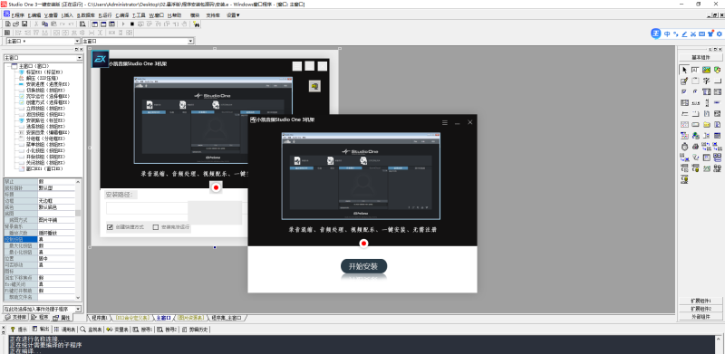Click the IME scissors screenshot icon

[x=693, y=33]
